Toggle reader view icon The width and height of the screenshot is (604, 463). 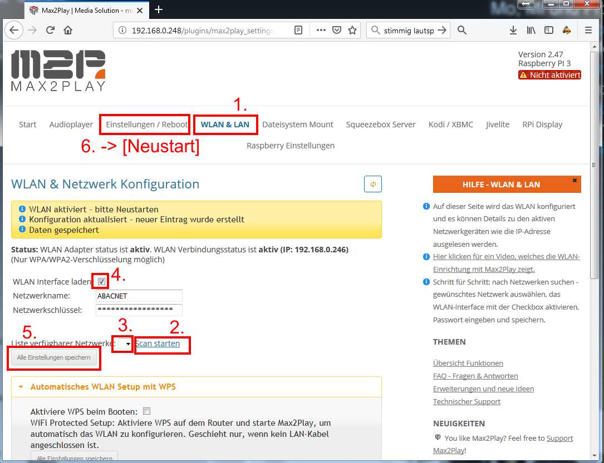click(298, 31)
